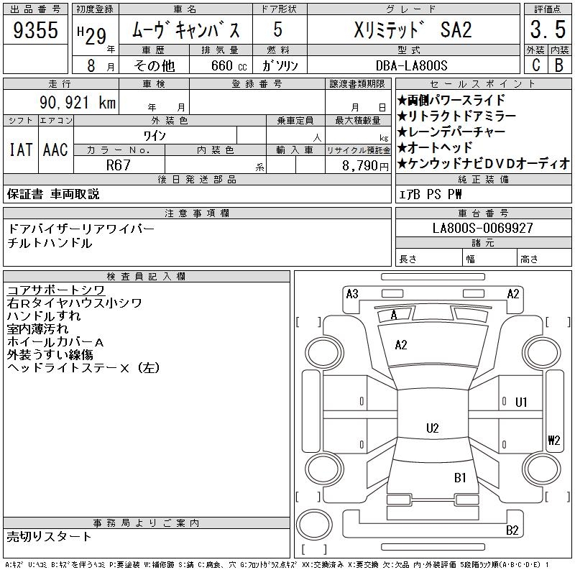
Task: Select the U2 dent marker on the roof
Action: pos(432,428)
